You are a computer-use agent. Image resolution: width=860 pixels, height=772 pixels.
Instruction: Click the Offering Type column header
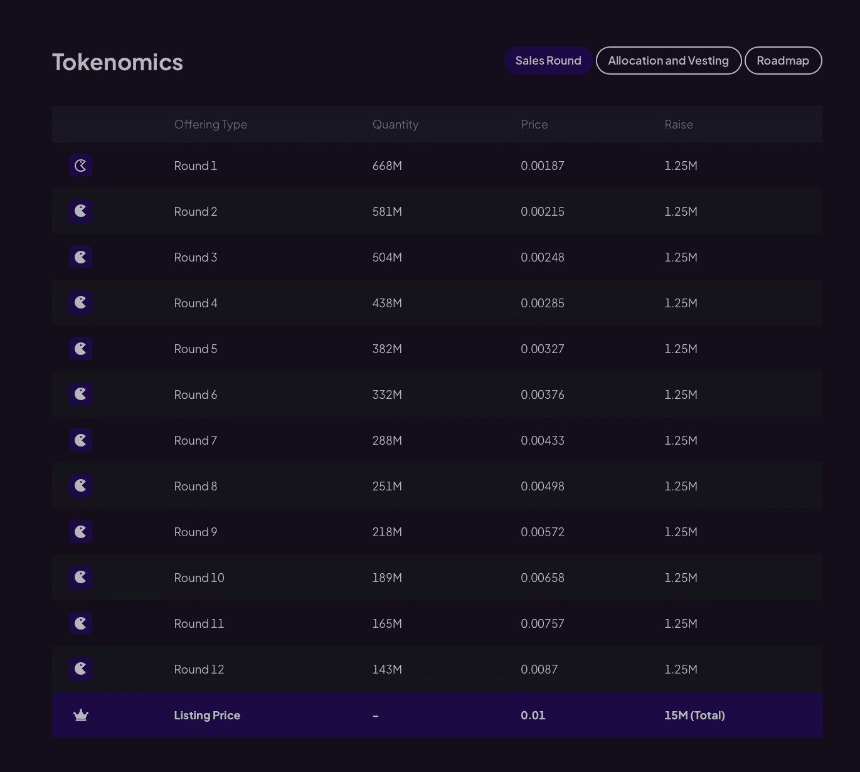click(x=211, y=124)
